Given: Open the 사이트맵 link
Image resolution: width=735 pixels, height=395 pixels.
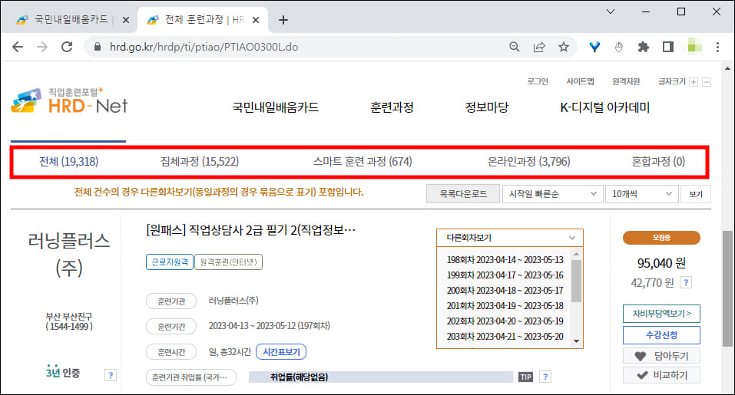Looking at the screenshot, I should pos(581,81).
